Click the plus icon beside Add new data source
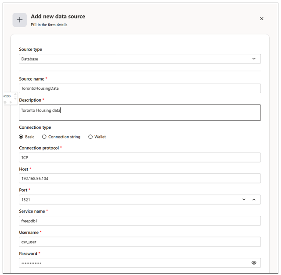The height and width of the screenshot is (275, 281). (x=20, y=20)
